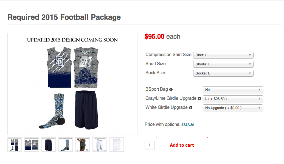
Task: Select the full package thumbnail
Action: coord(15,144)
